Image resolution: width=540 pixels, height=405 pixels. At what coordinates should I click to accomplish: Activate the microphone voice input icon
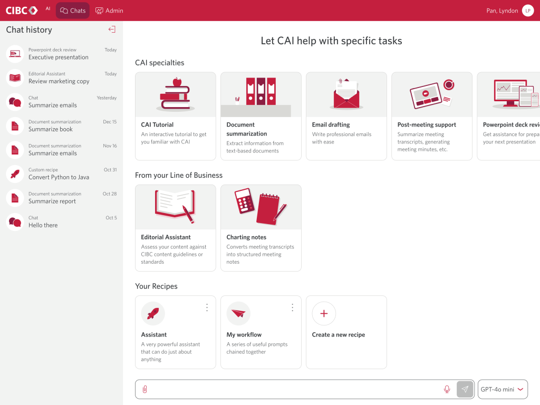[x=447, y=389]
